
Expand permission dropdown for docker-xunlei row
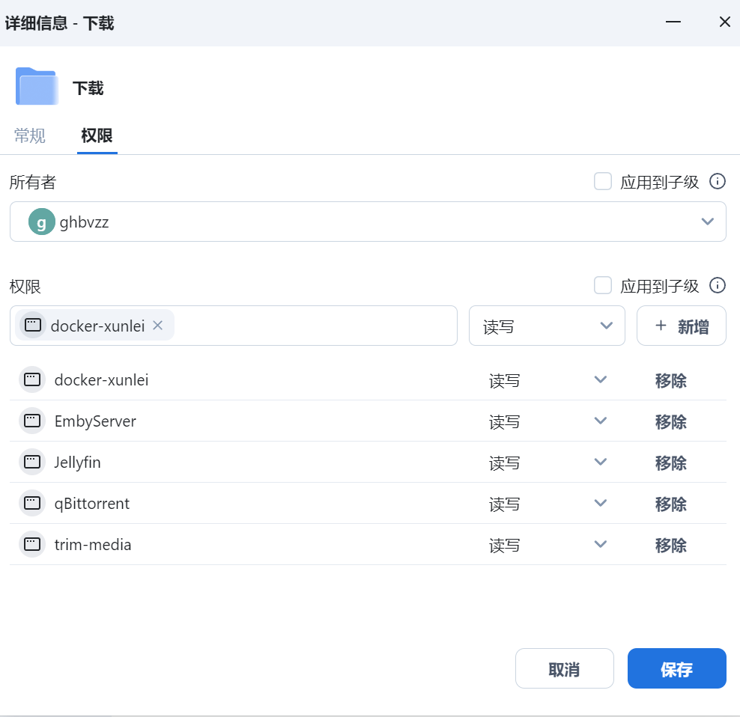[x=600, y=380]
